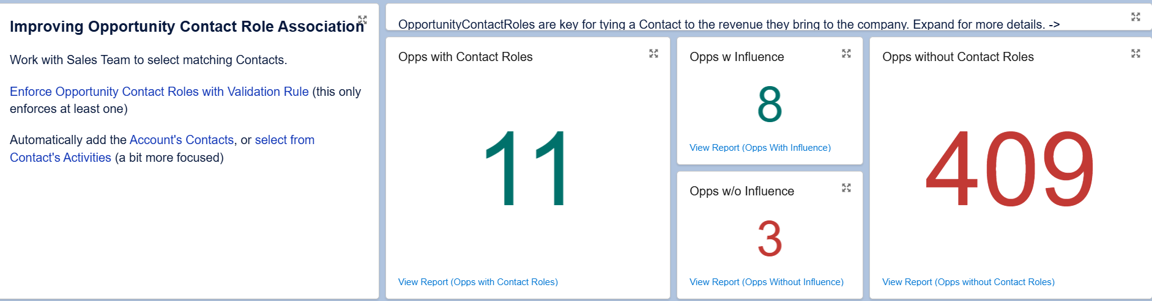Click the Opps without Contact Roles title
Image resolution: width=1152 pixels, height=301 pixels.
958,57
